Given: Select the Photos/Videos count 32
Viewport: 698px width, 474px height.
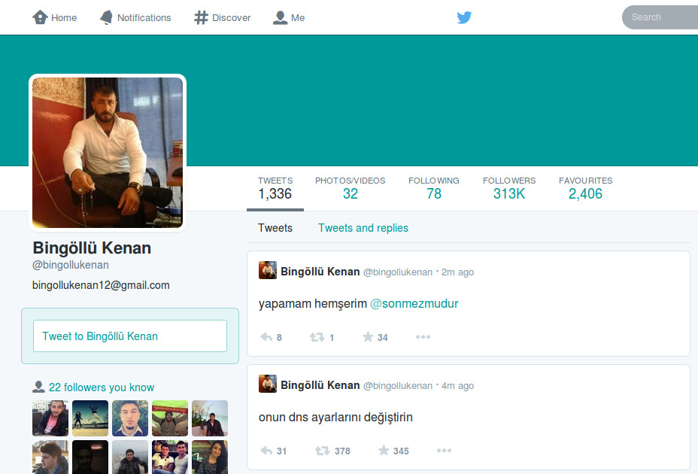Looking at the screenshot, I should pos(350,193).
